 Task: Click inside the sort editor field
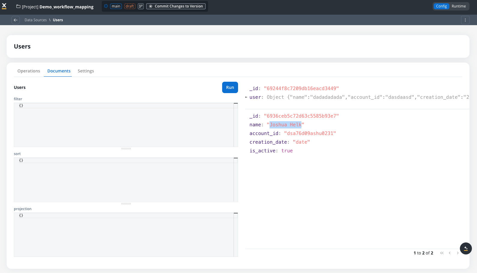[x=123, y=180]
